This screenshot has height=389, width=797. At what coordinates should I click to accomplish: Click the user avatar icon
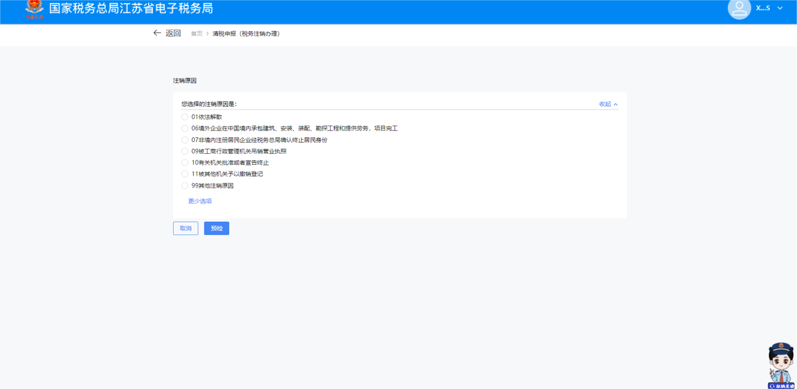pyautogui.click(x=739, y=9)
